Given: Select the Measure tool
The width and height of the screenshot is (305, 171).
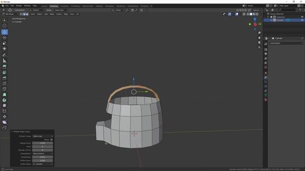Looking at the screenshot, I should coord(4,61).
